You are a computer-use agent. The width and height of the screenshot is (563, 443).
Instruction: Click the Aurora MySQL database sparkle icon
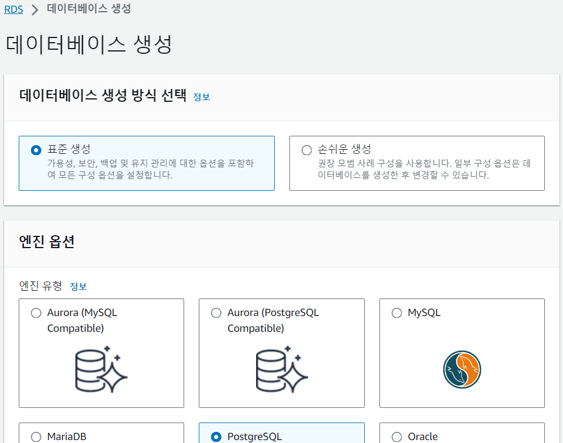click(x=101, y=369)
